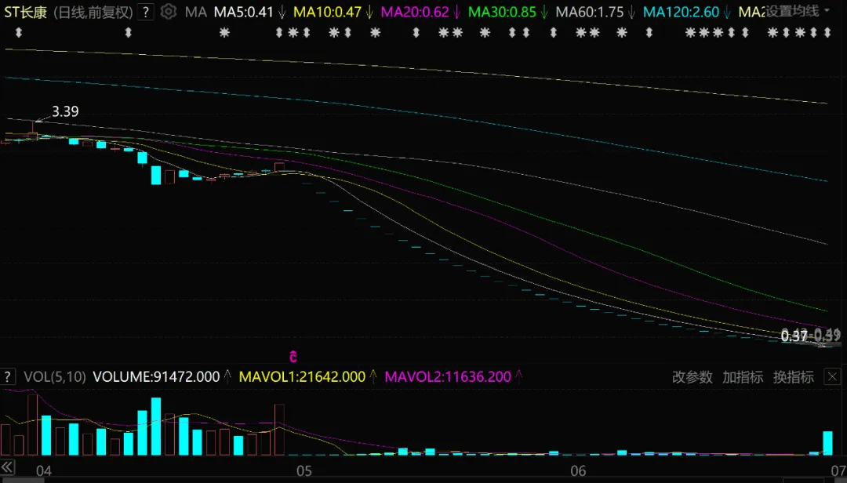Screen dimensions: 847x483
Task: Click the double-left scroll arrows icon
Action: (8, 467)
